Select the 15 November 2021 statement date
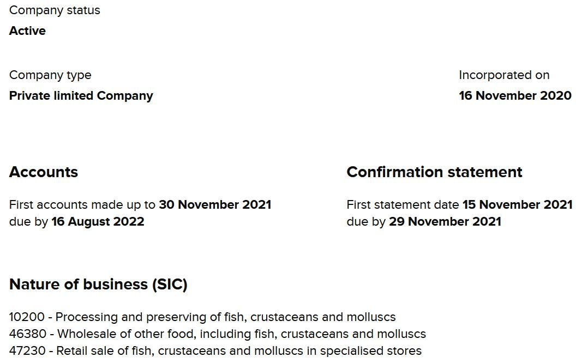 click(x=517, y=205)
